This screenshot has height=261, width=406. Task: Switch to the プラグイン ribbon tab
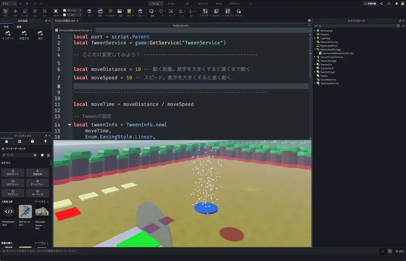[235, 4]
